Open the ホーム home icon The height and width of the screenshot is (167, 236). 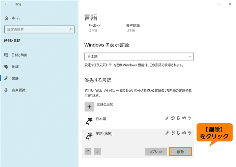6,18
